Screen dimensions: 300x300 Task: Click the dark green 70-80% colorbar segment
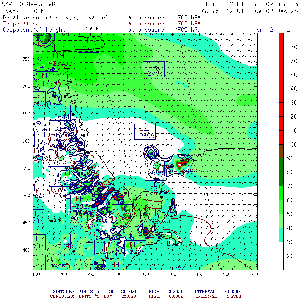click(x=281, y=179)
